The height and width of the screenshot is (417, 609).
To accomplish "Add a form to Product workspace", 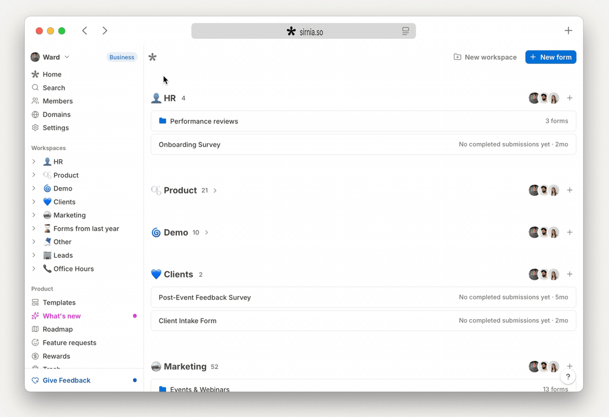I will click(570, 190).
